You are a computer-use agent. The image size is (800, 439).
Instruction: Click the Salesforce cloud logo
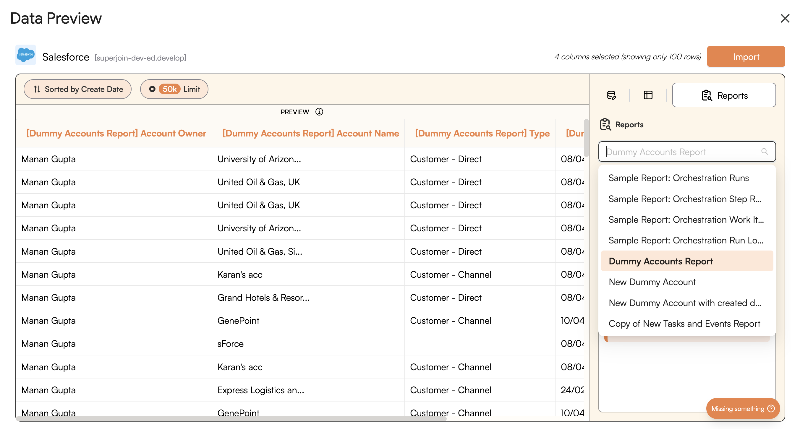click(x=26, y=55)
